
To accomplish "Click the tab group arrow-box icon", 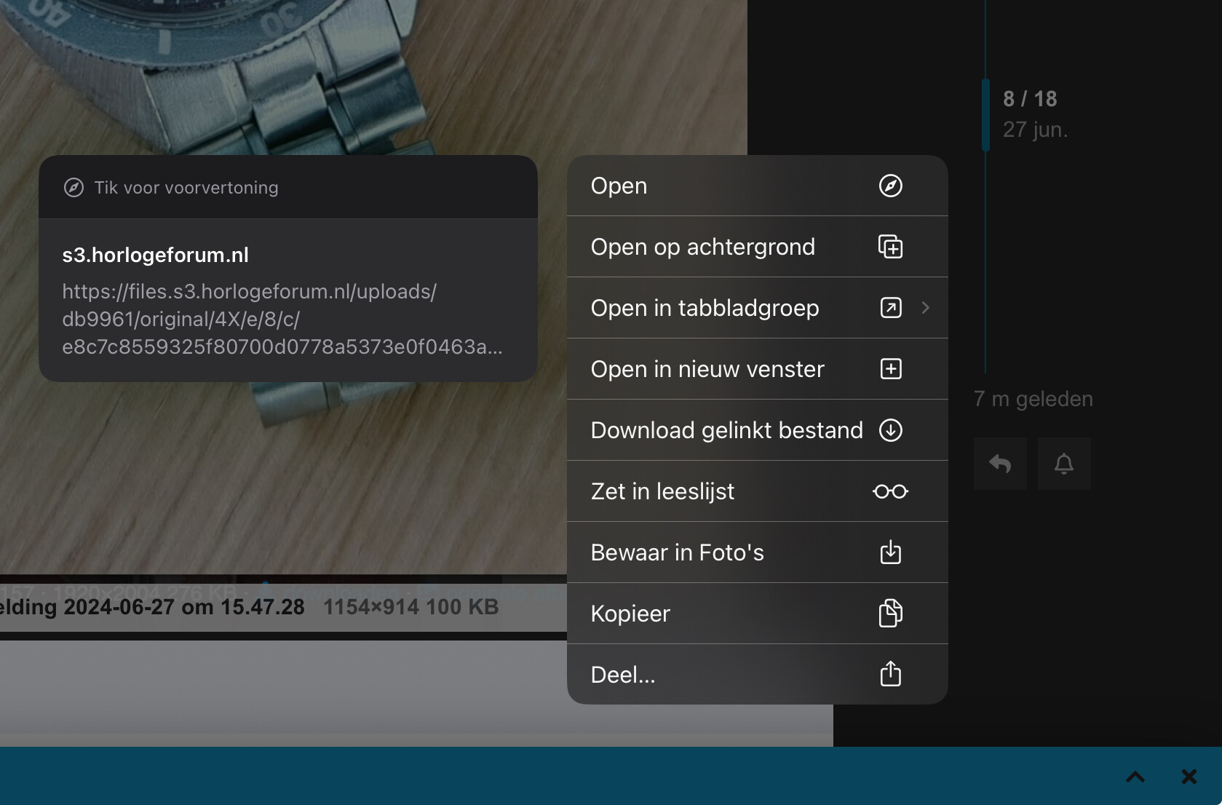I will pos(890,308).
